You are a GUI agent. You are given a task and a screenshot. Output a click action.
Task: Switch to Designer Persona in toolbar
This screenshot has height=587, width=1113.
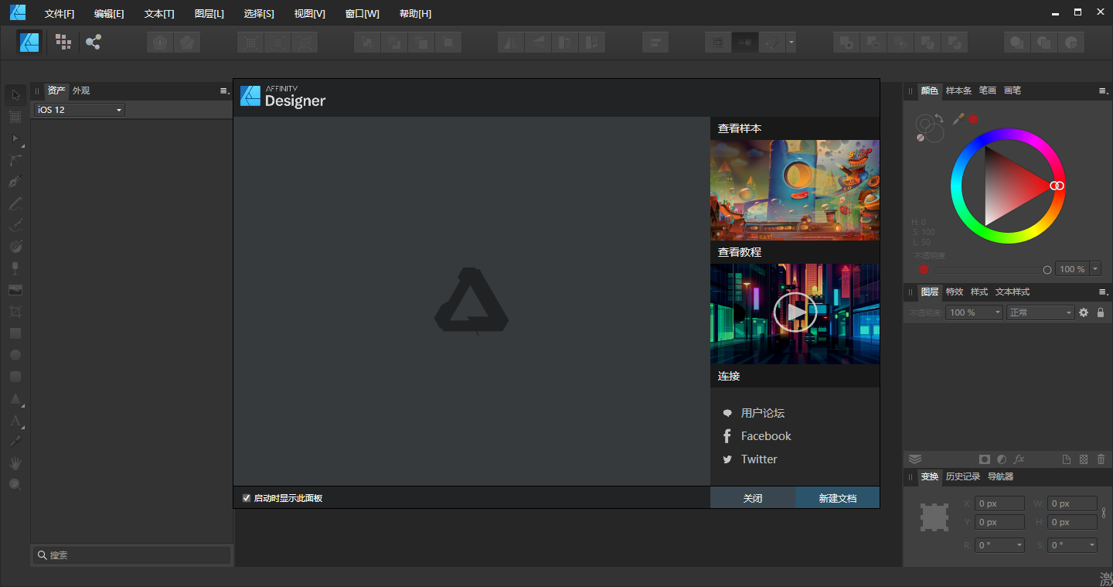click(x=30, y=42)
